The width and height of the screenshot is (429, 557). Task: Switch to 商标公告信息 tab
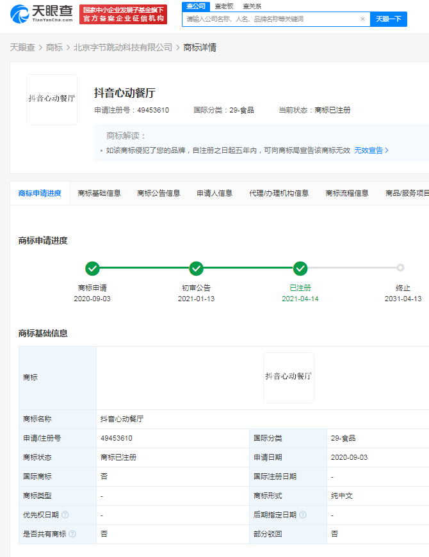[x=159, y=193]
